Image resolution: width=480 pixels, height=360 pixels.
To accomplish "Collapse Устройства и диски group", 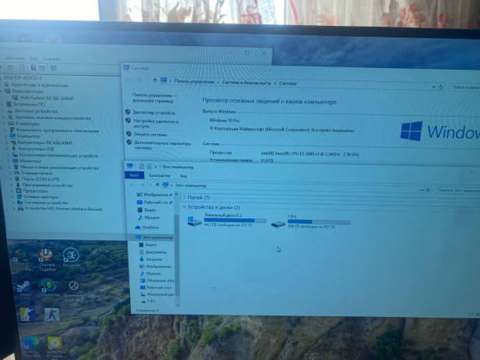I will click(184, 207).
